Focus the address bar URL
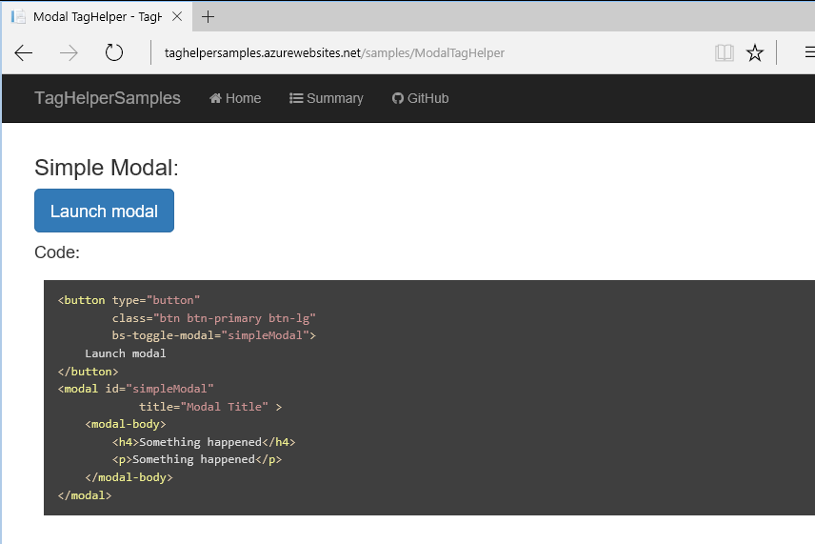 point(333,53)
